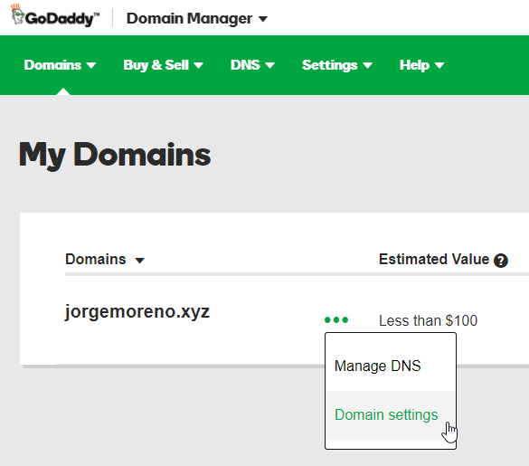Sort by the Domains column header

click(x=105, y=260)
